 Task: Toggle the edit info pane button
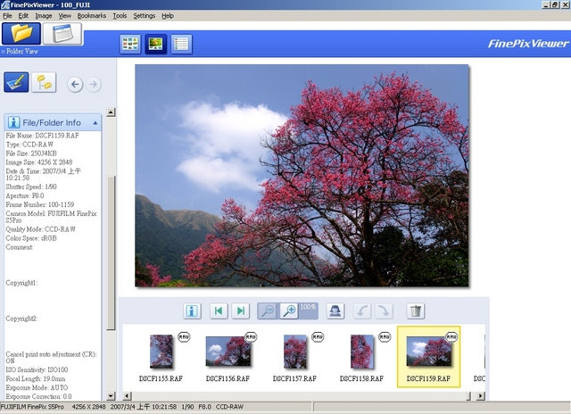[x=16, y=82]
